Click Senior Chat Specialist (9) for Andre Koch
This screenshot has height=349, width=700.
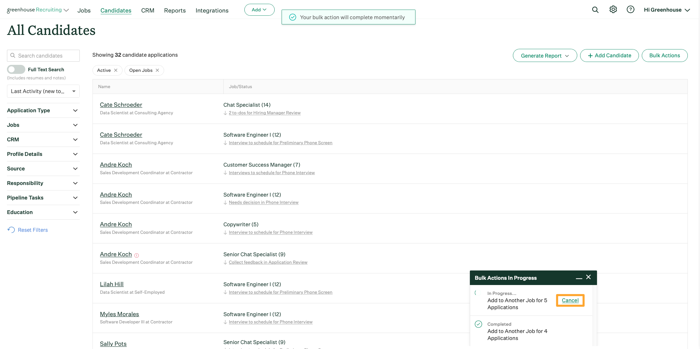(254, 254)
